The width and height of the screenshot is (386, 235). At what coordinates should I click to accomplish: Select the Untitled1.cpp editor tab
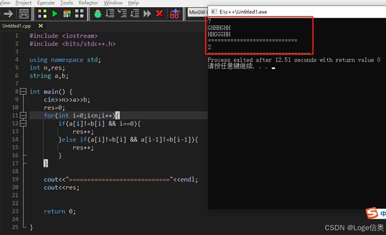pos(17,26)
